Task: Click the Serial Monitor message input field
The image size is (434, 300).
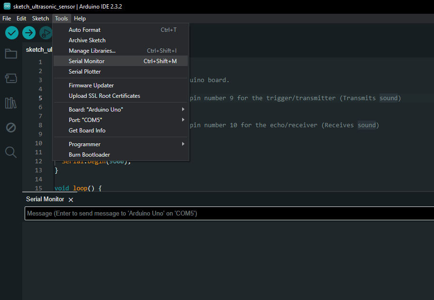Action: [x=229, y=213]
